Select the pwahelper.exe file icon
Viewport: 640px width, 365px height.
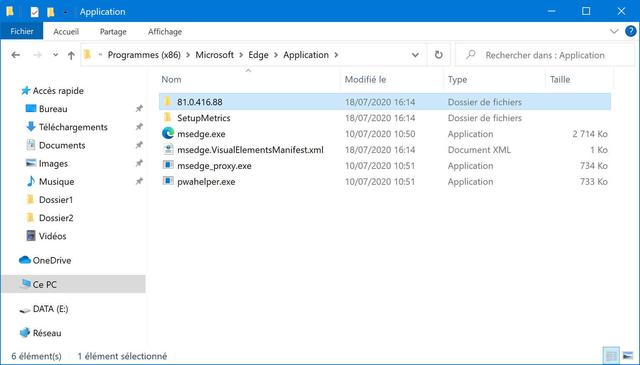click(x=168, y=181)
